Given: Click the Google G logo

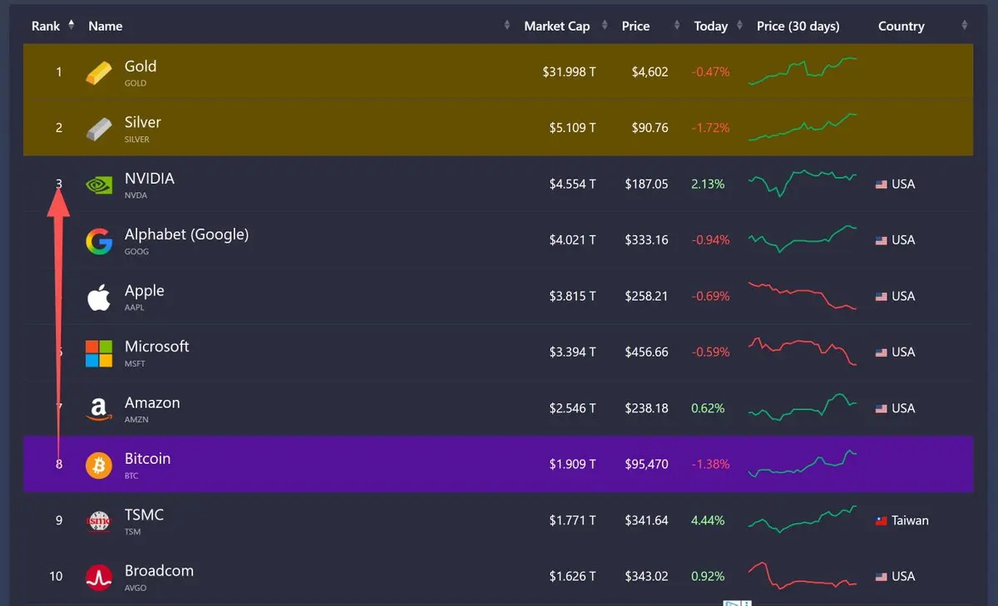Looking at the screenshot, I should 99,241.
